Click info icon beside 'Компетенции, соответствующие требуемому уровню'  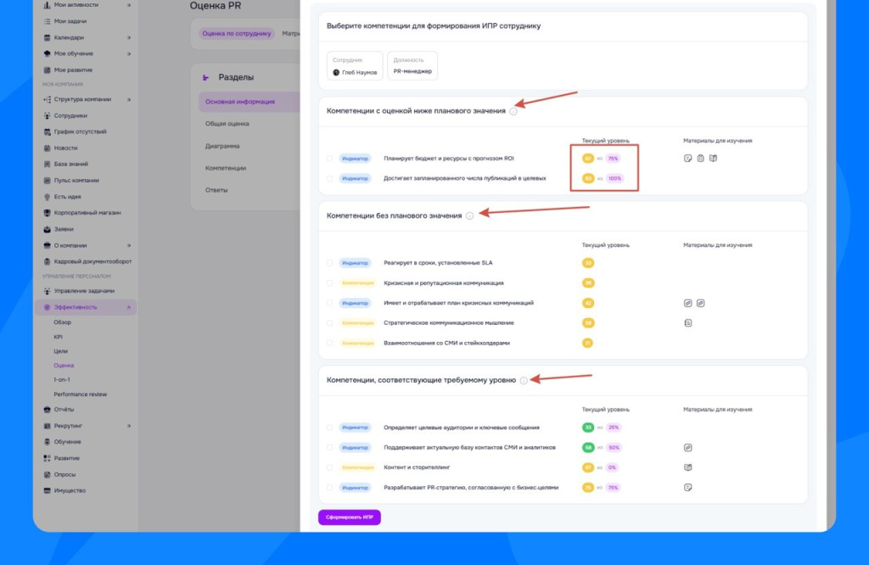(x=524, y=381)
